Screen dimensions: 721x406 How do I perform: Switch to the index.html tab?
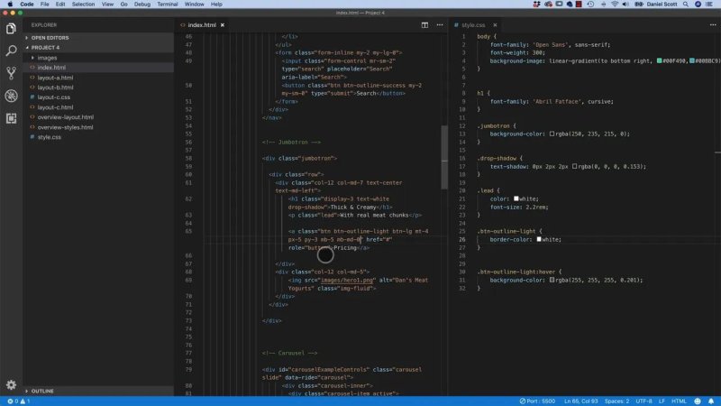pos(202,25)
